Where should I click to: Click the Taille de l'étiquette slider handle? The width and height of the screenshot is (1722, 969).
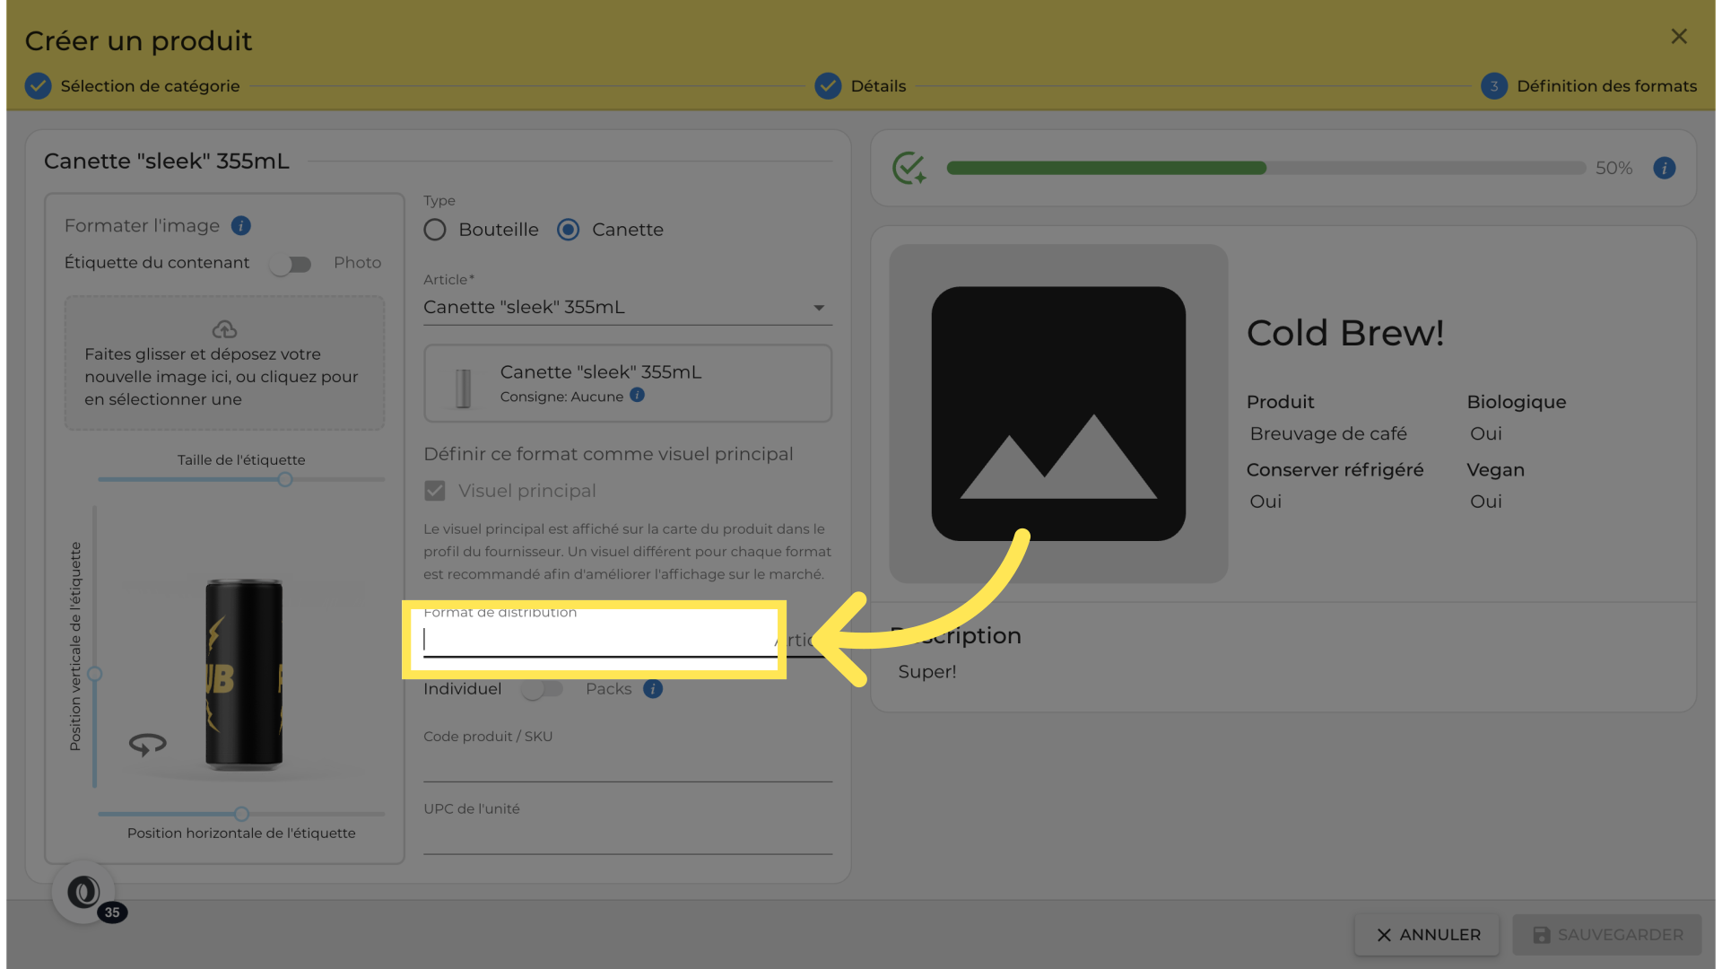coord(285,480)
